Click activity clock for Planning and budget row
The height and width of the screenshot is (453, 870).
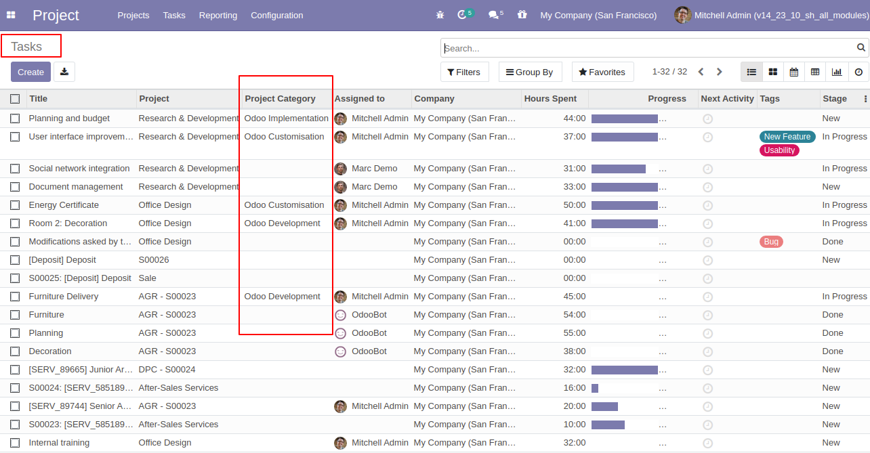(708, 118)
